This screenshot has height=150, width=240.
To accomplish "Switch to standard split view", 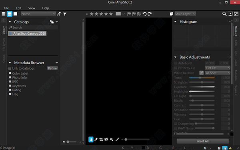I will [10, 14].
